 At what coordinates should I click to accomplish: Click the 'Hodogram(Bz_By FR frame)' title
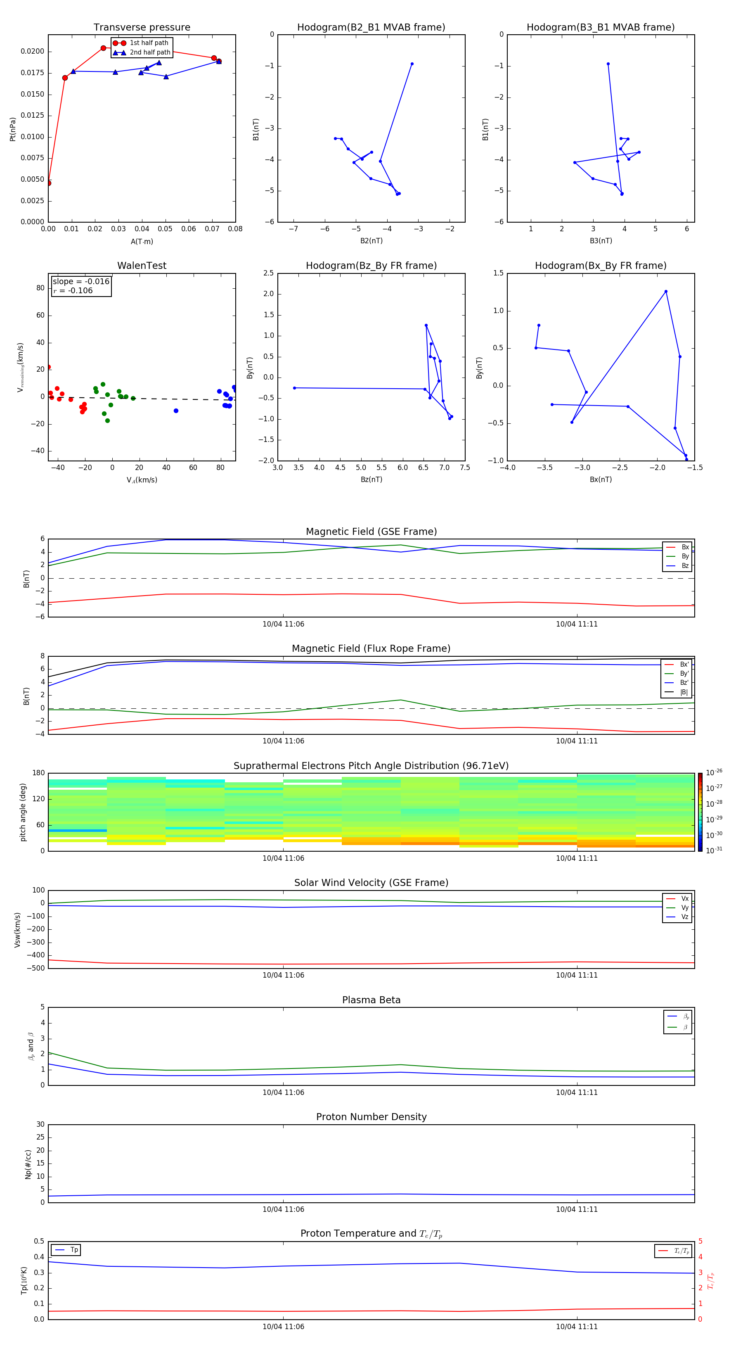coord(371,266)
